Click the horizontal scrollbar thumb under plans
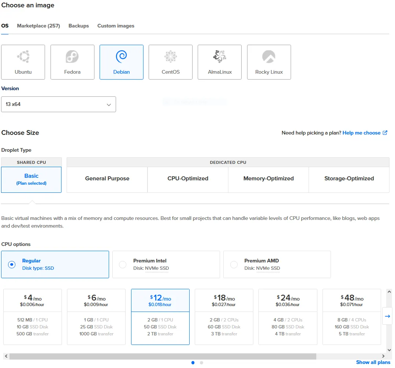This screenshot has width=395, height=368. tap(163, 356)
